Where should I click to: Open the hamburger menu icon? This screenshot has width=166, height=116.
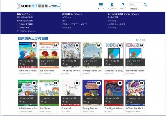click(x=101, y=5)
